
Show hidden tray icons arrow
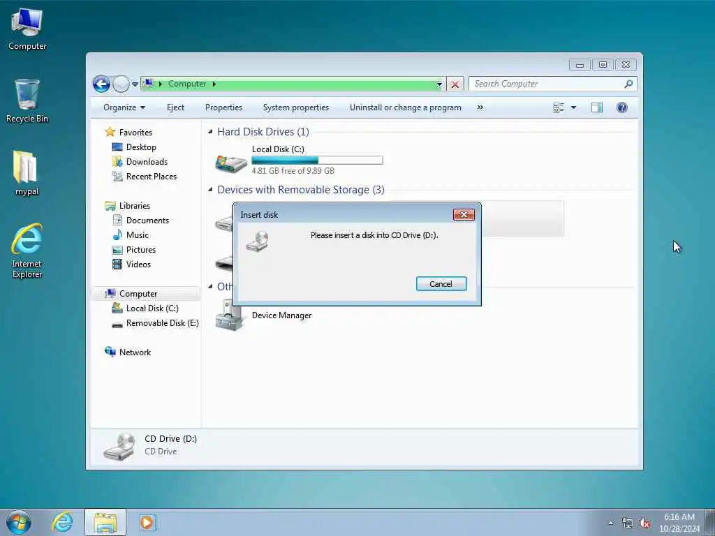click(x=610, y=523)
